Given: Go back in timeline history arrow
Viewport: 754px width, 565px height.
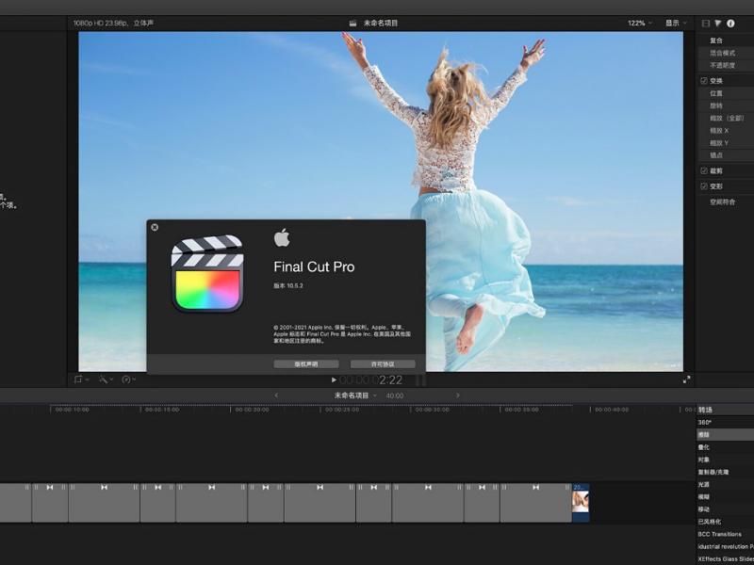Looking at the screenshot, I should 276,395.
